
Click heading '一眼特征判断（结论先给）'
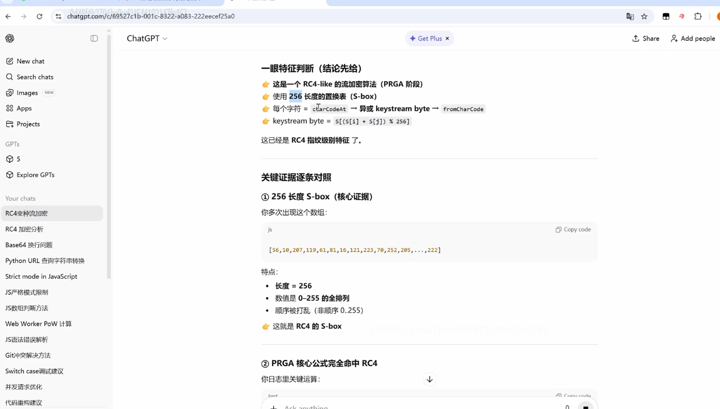pyautogui.click(x=312, y=68)
